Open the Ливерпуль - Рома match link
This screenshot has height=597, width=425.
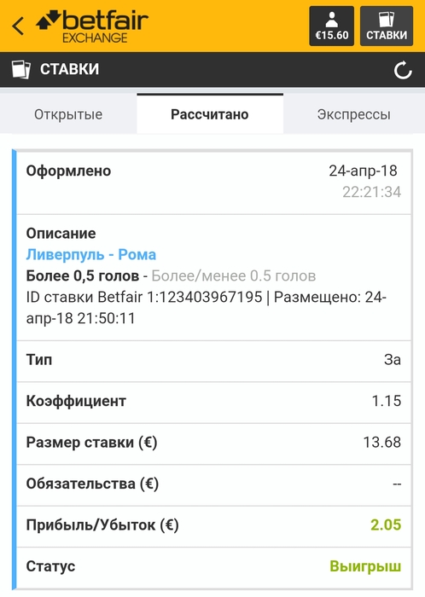[91, 254]
